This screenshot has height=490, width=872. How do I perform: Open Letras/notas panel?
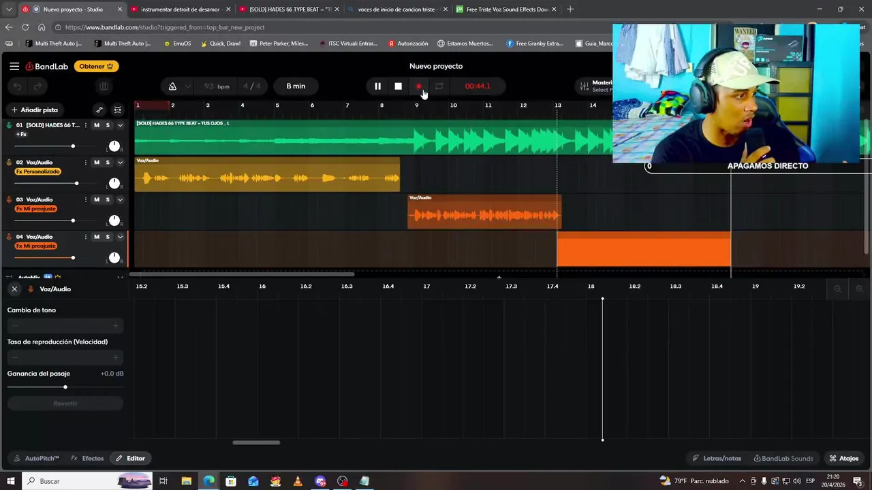click(717, 459)
